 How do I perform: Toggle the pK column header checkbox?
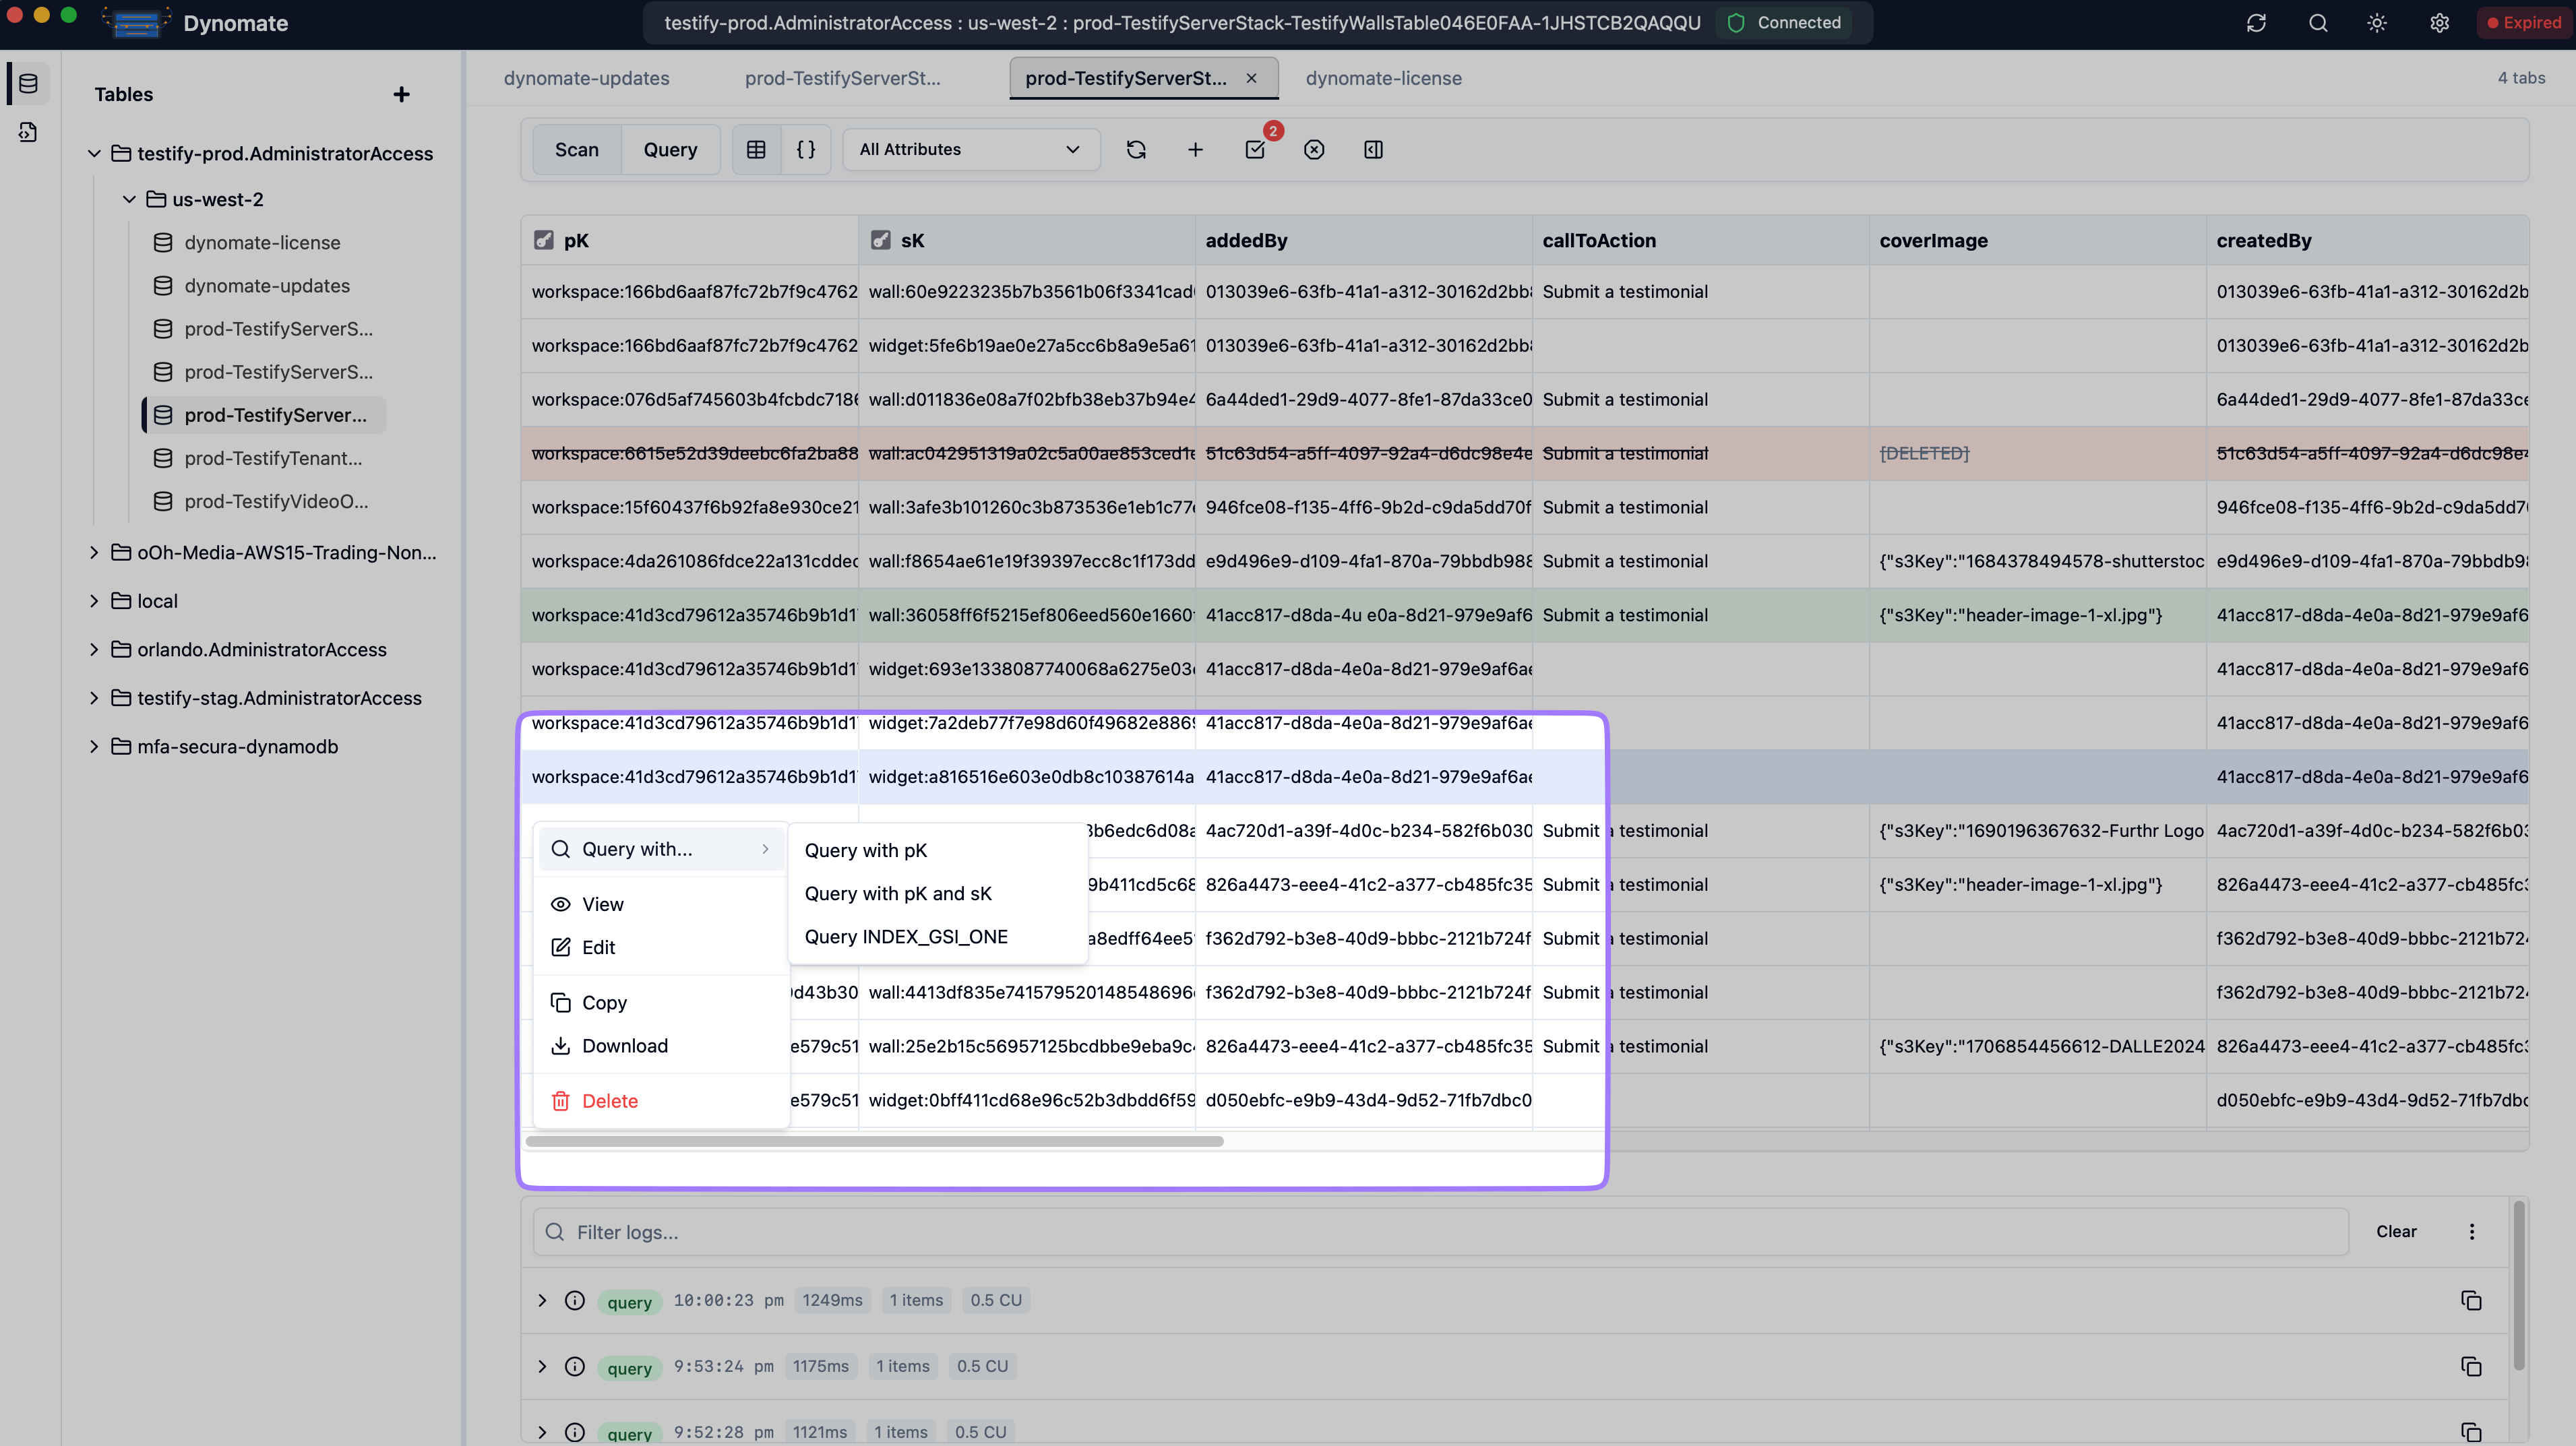click(x=544, y=239)
